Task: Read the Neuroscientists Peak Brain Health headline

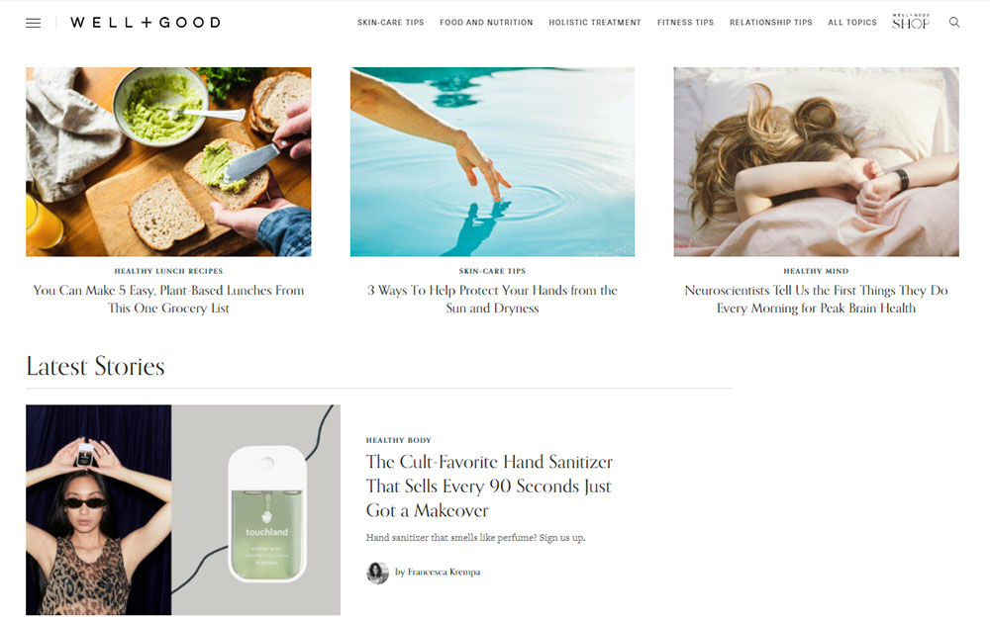Action: point(816,299)
